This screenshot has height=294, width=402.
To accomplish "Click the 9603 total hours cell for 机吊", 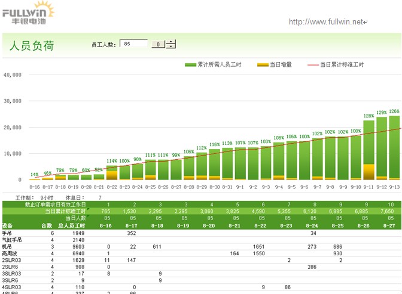I will [79, 246].
